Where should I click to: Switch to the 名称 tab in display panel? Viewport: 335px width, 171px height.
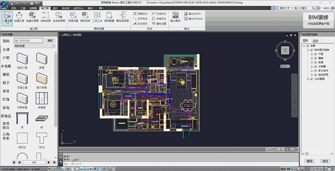coord(316,41)
